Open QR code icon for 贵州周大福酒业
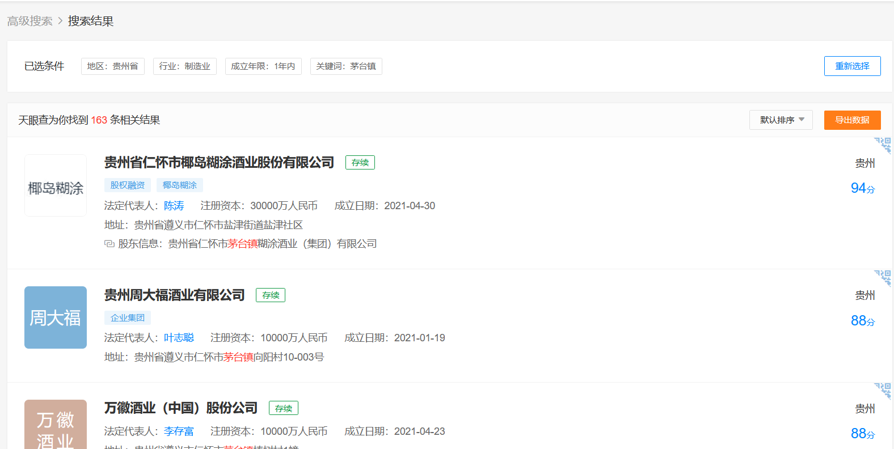The width and height of the screenshot is (894, 449). click(x=883, y=278)
